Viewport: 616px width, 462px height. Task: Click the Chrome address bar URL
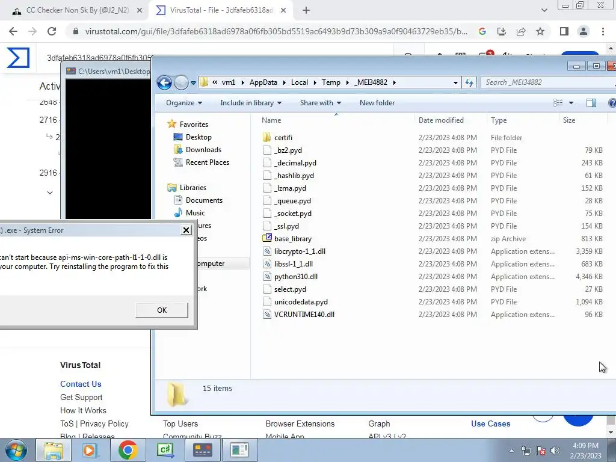pyautogui.click(x=276, y=31)
